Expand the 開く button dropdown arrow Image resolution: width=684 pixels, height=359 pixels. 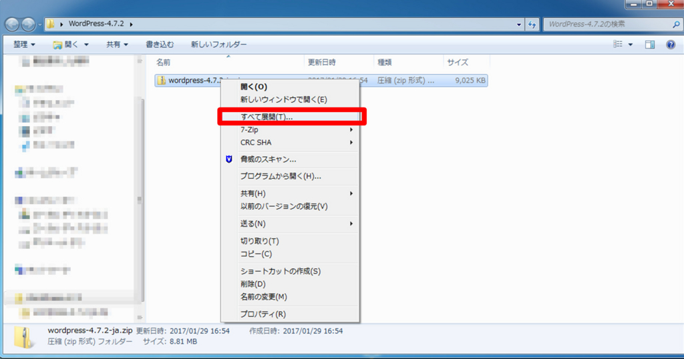click(x=86, y=45)
